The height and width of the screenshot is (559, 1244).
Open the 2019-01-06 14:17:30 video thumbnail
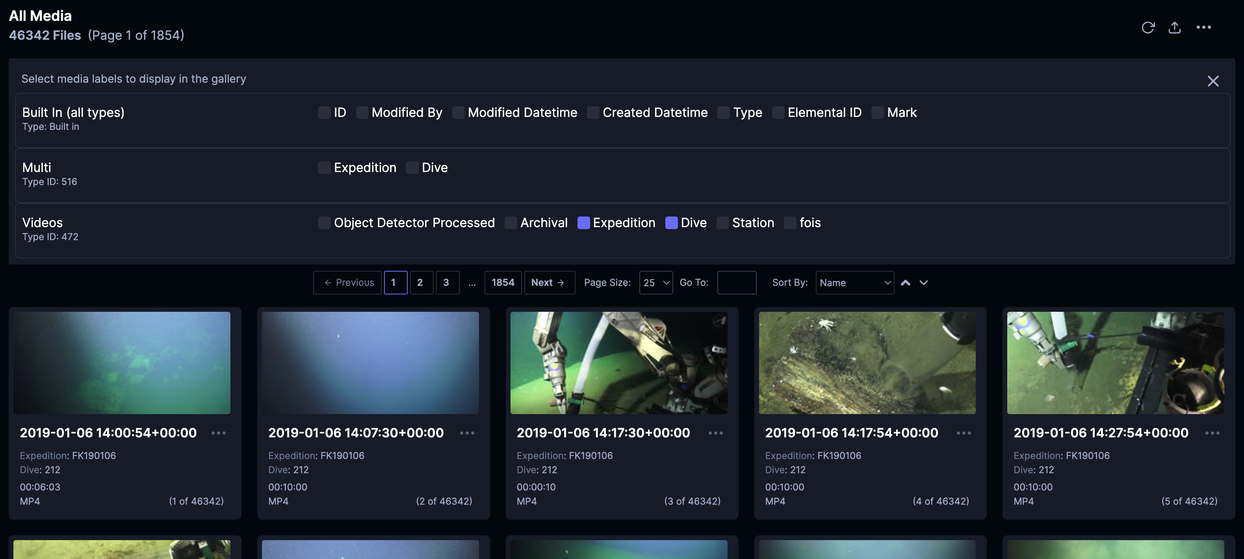pyautogui.click(x=618, y=363)
